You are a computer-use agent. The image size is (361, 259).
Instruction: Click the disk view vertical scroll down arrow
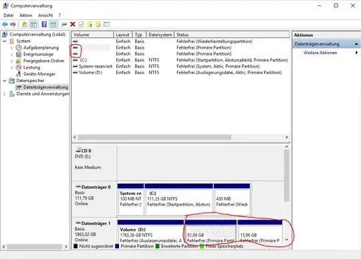pos(287,240)
